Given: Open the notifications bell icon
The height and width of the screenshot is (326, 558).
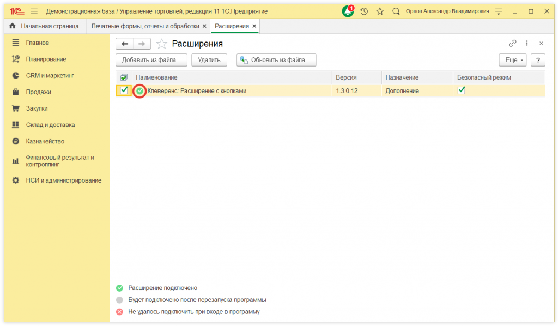Looking at the screenshot, I should 348,11.
